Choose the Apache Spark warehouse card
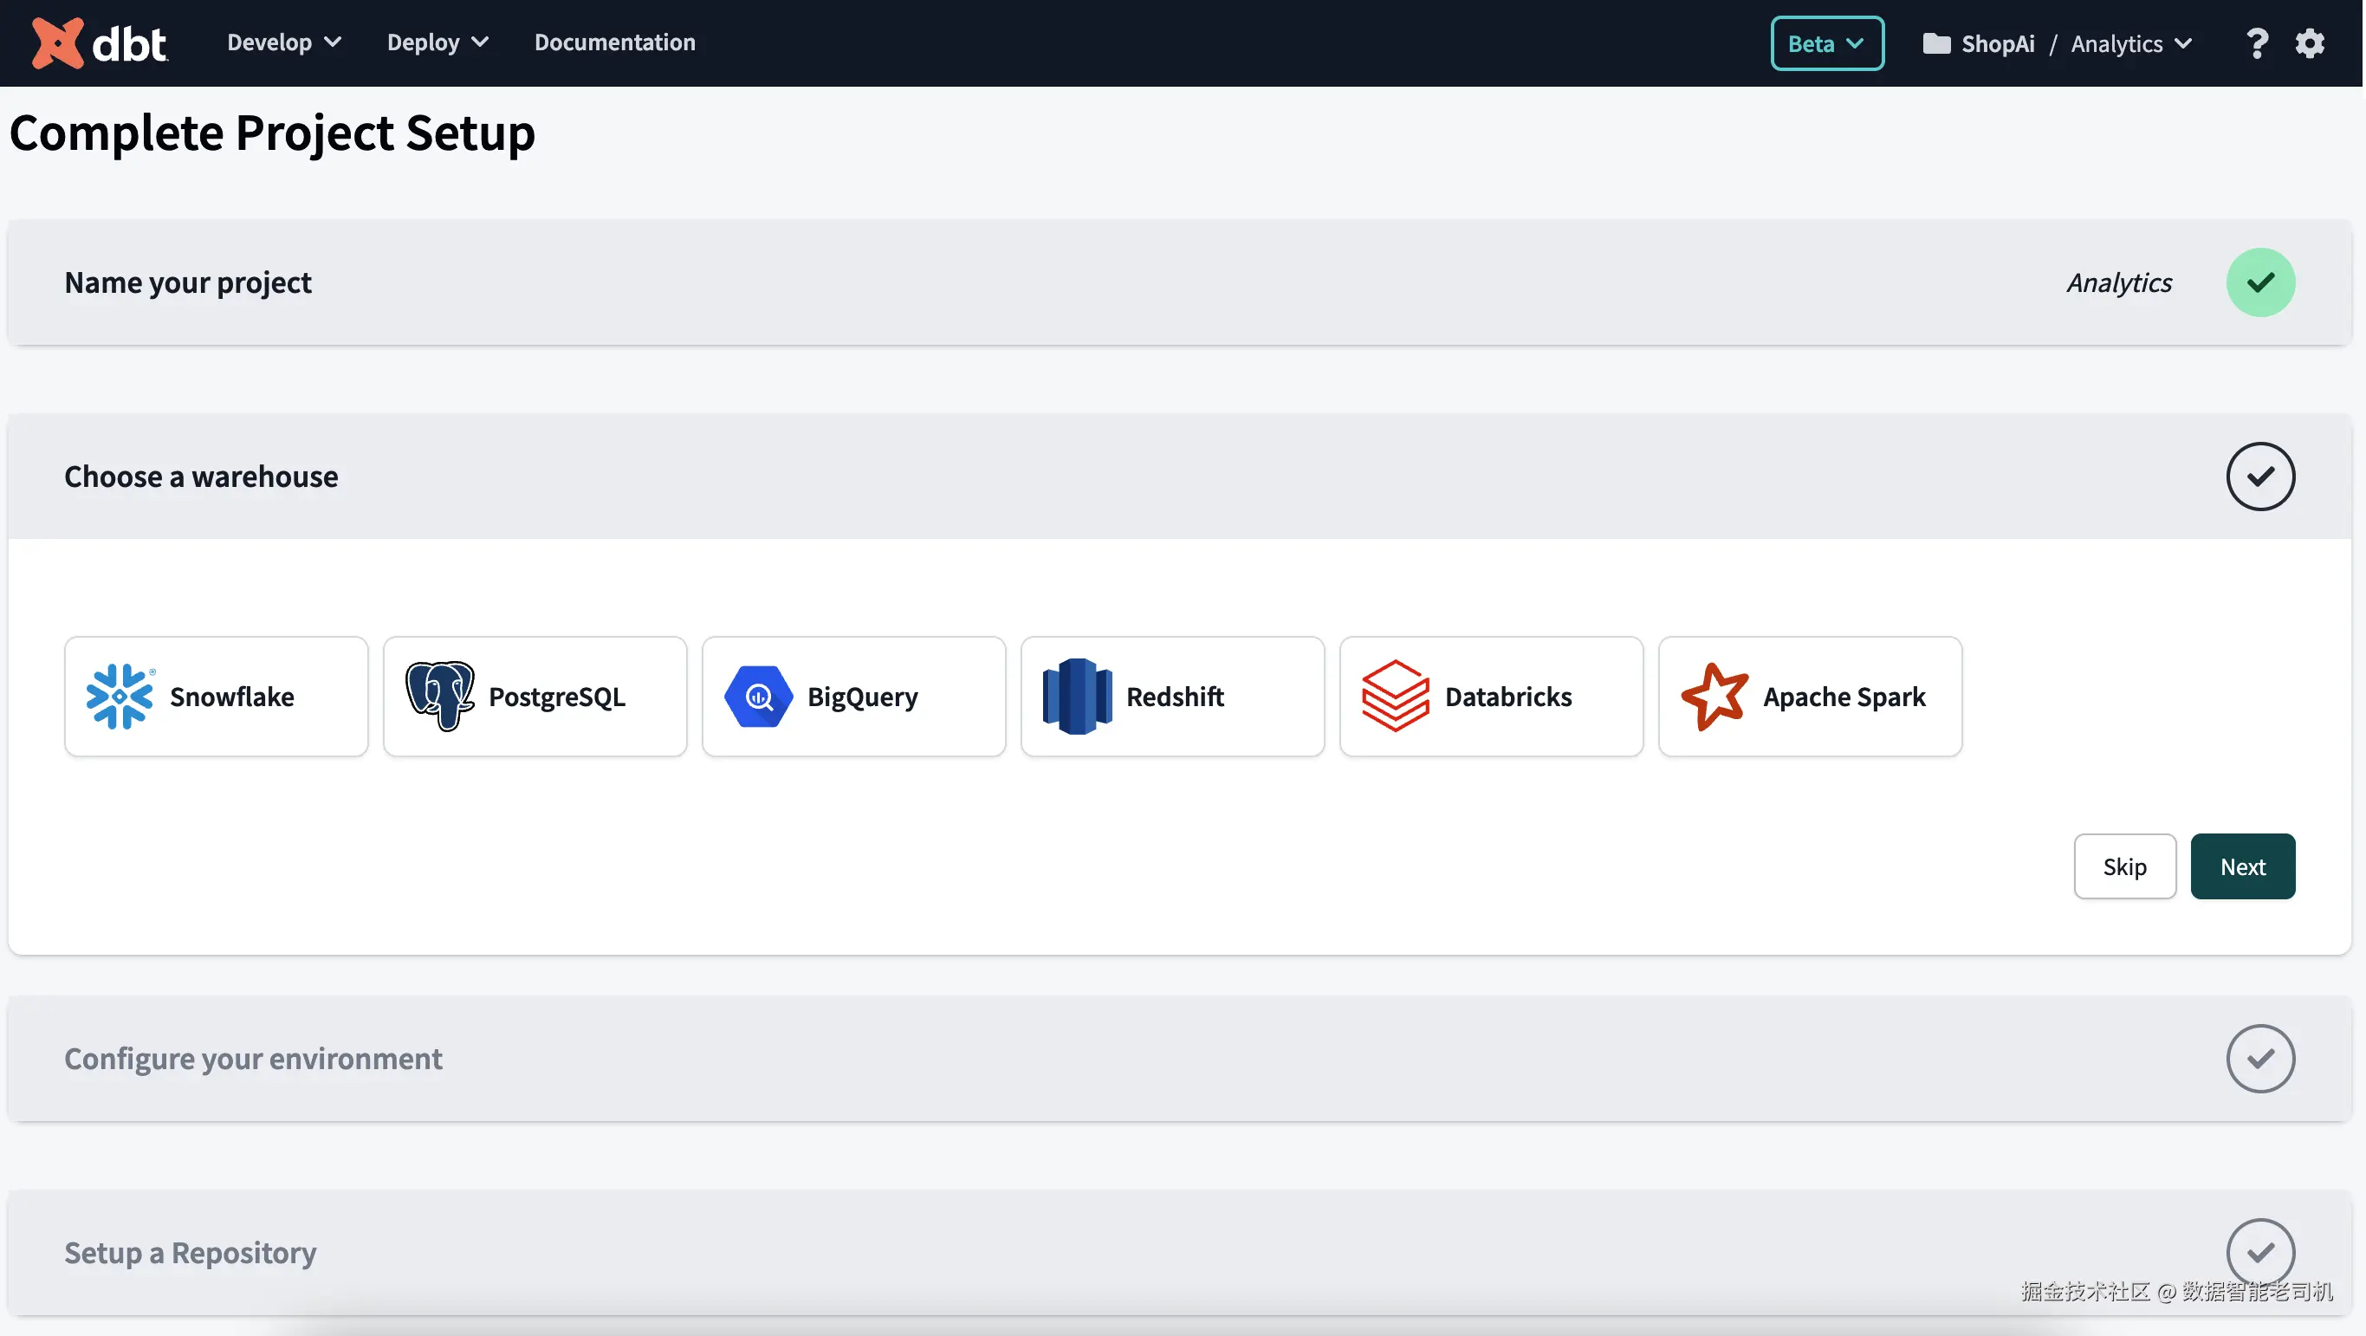The width and height of the screenshot is (2366, 1336). [x=1811, y=697]
